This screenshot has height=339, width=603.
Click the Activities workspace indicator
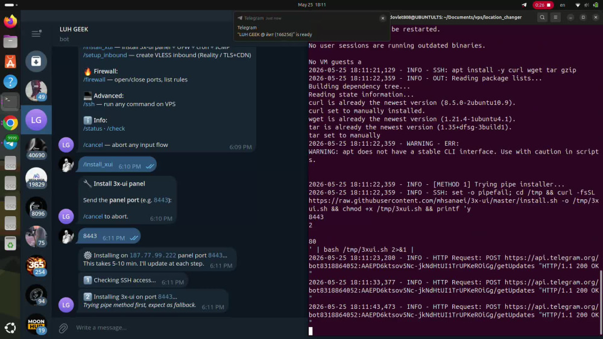click(x=11, y=5)
